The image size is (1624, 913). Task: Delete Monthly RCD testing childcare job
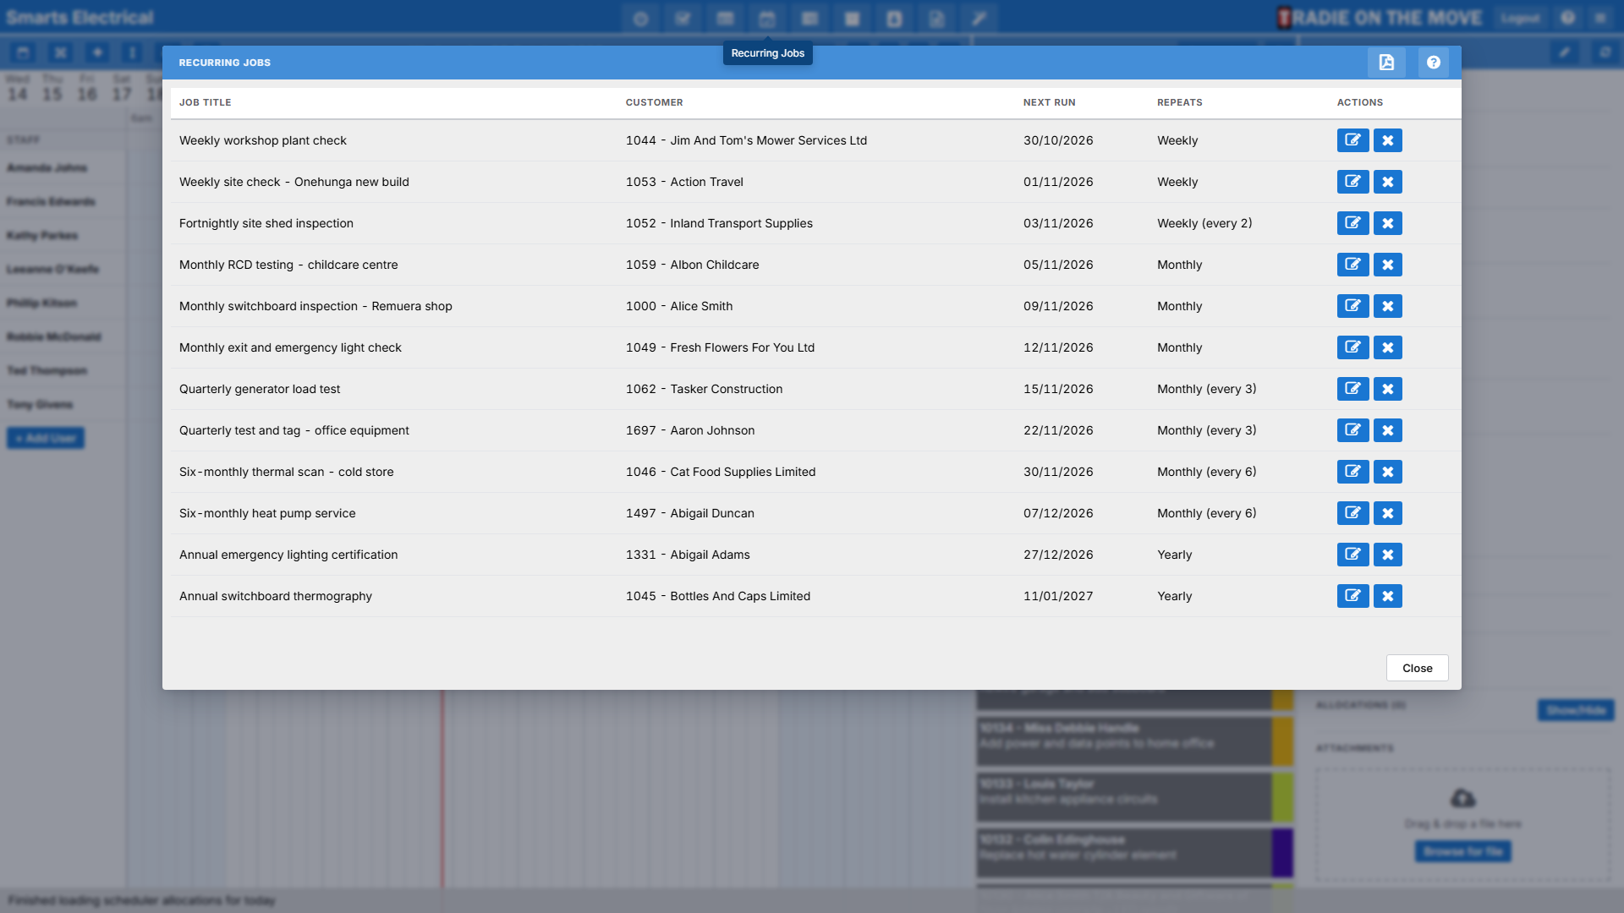click(x=1388, y=265)
